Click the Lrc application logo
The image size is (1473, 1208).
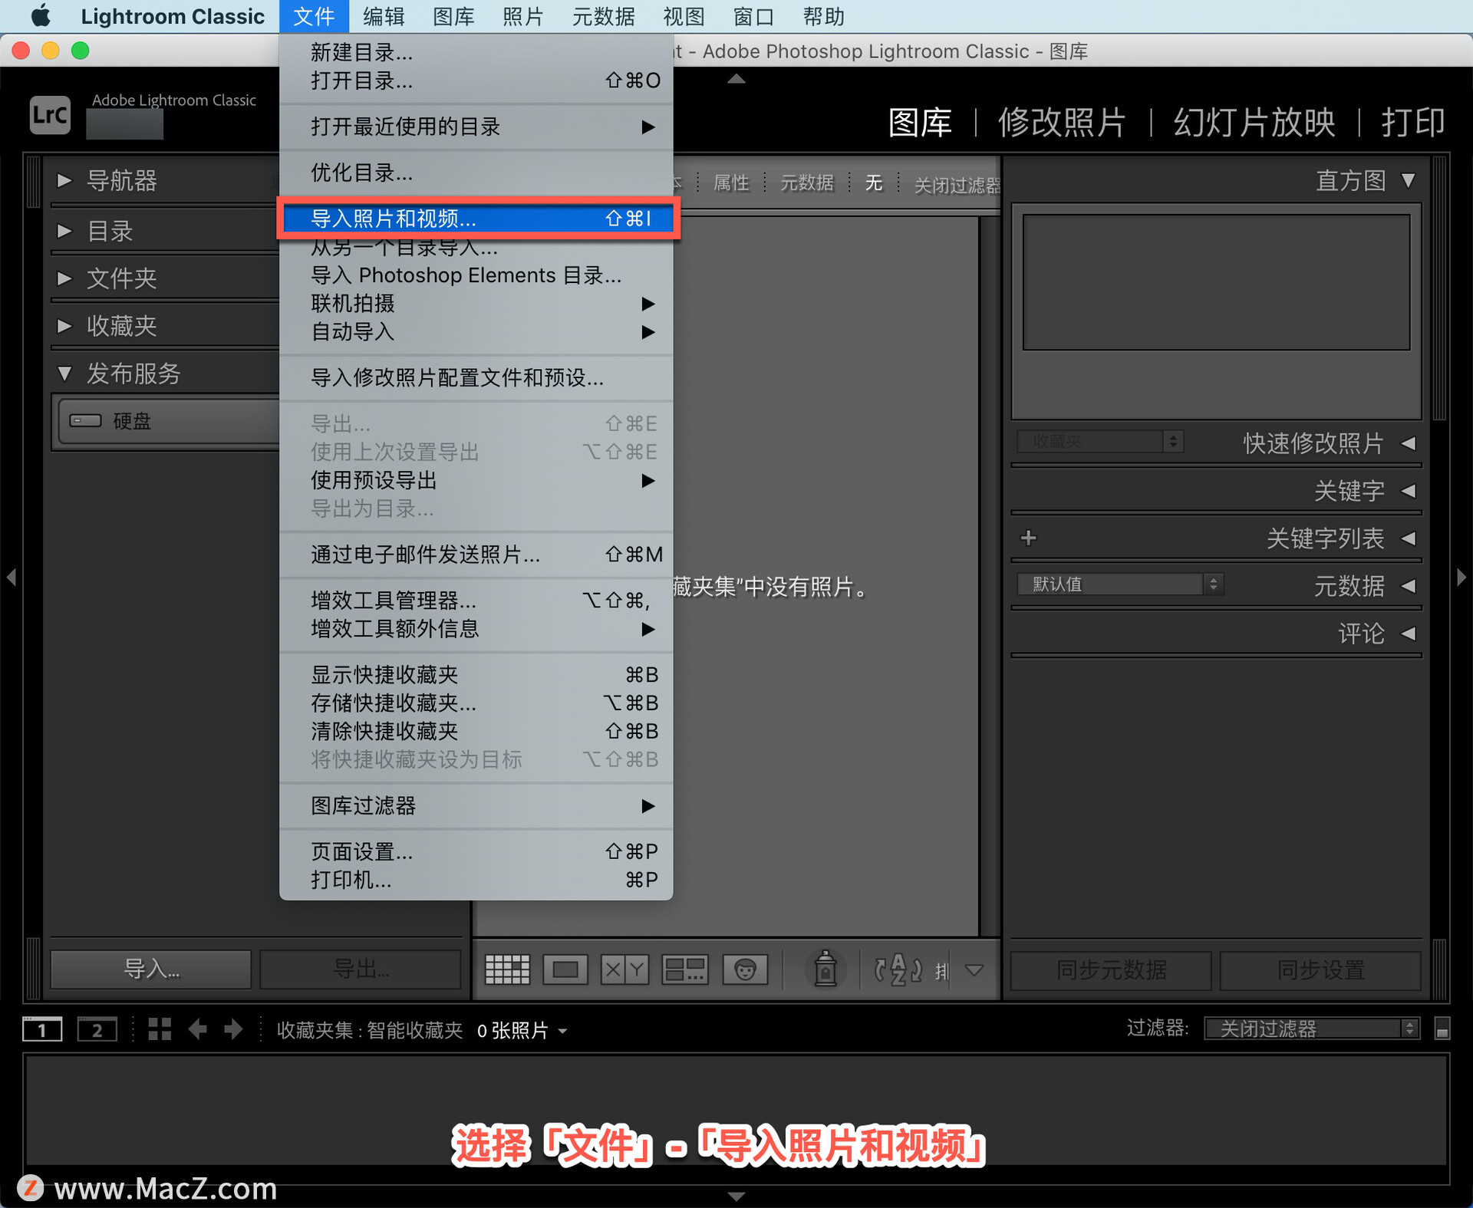(50, 115)
